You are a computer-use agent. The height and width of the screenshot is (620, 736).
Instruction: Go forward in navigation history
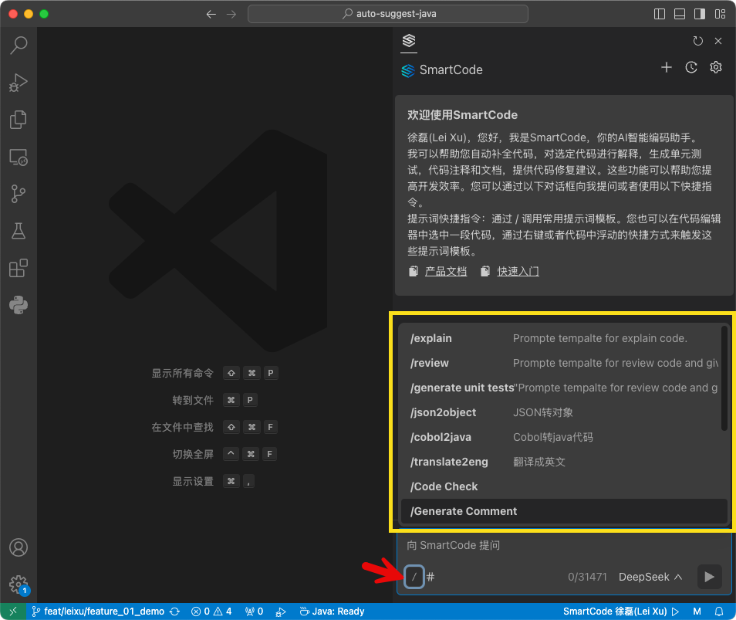[x=231, y=14]
